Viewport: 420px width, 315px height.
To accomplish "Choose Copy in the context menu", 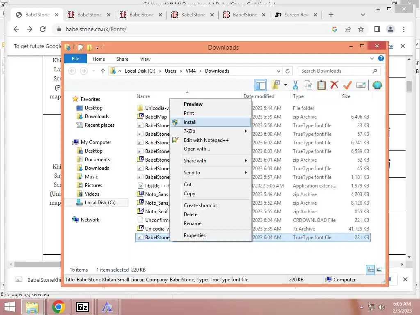I will click(x=211, y=194).
